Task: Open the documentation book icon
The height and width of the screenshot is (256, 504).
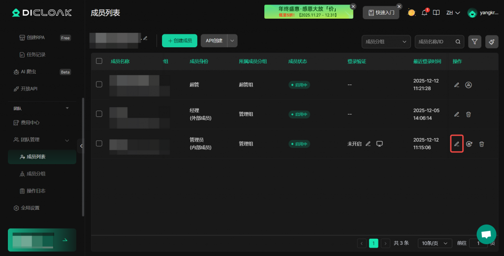Action: 436,13
